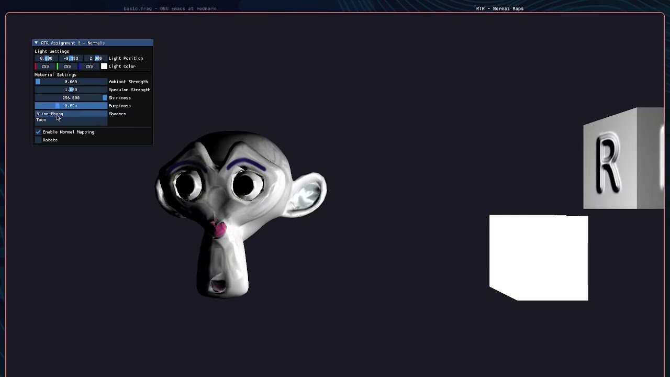Check the Rotate checkbox

click(x=38, y=140)
